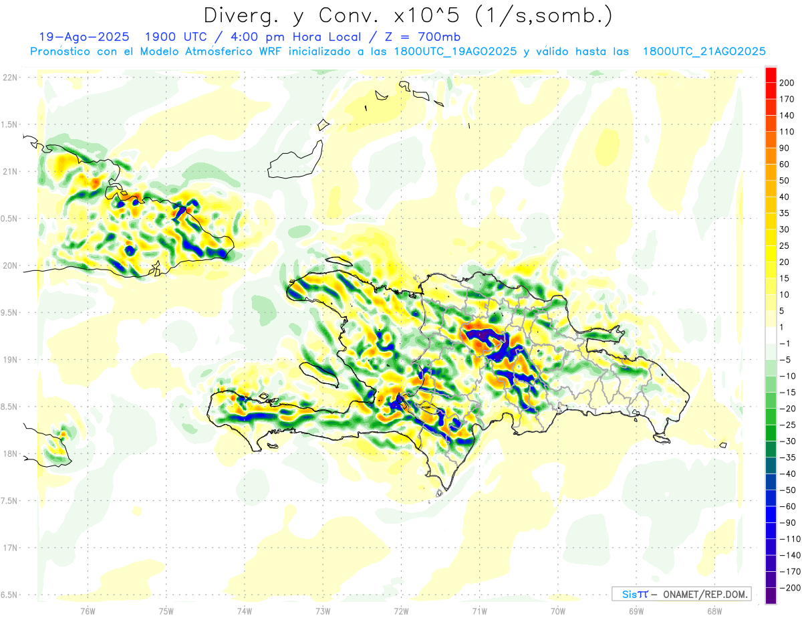Click the red color band above 200
Image resolution: width=802 pixels, height=620 pixels.
[x=771, y=75]
